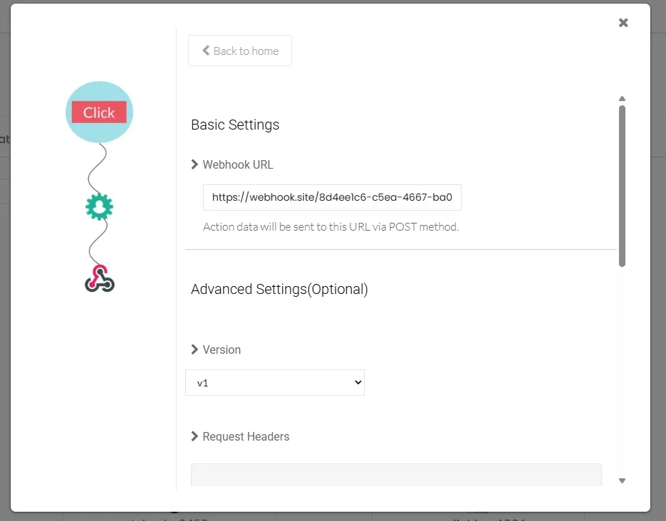
Task: Click the Webhook URL label
Action: pyautogui.click(x=238, y=164)
